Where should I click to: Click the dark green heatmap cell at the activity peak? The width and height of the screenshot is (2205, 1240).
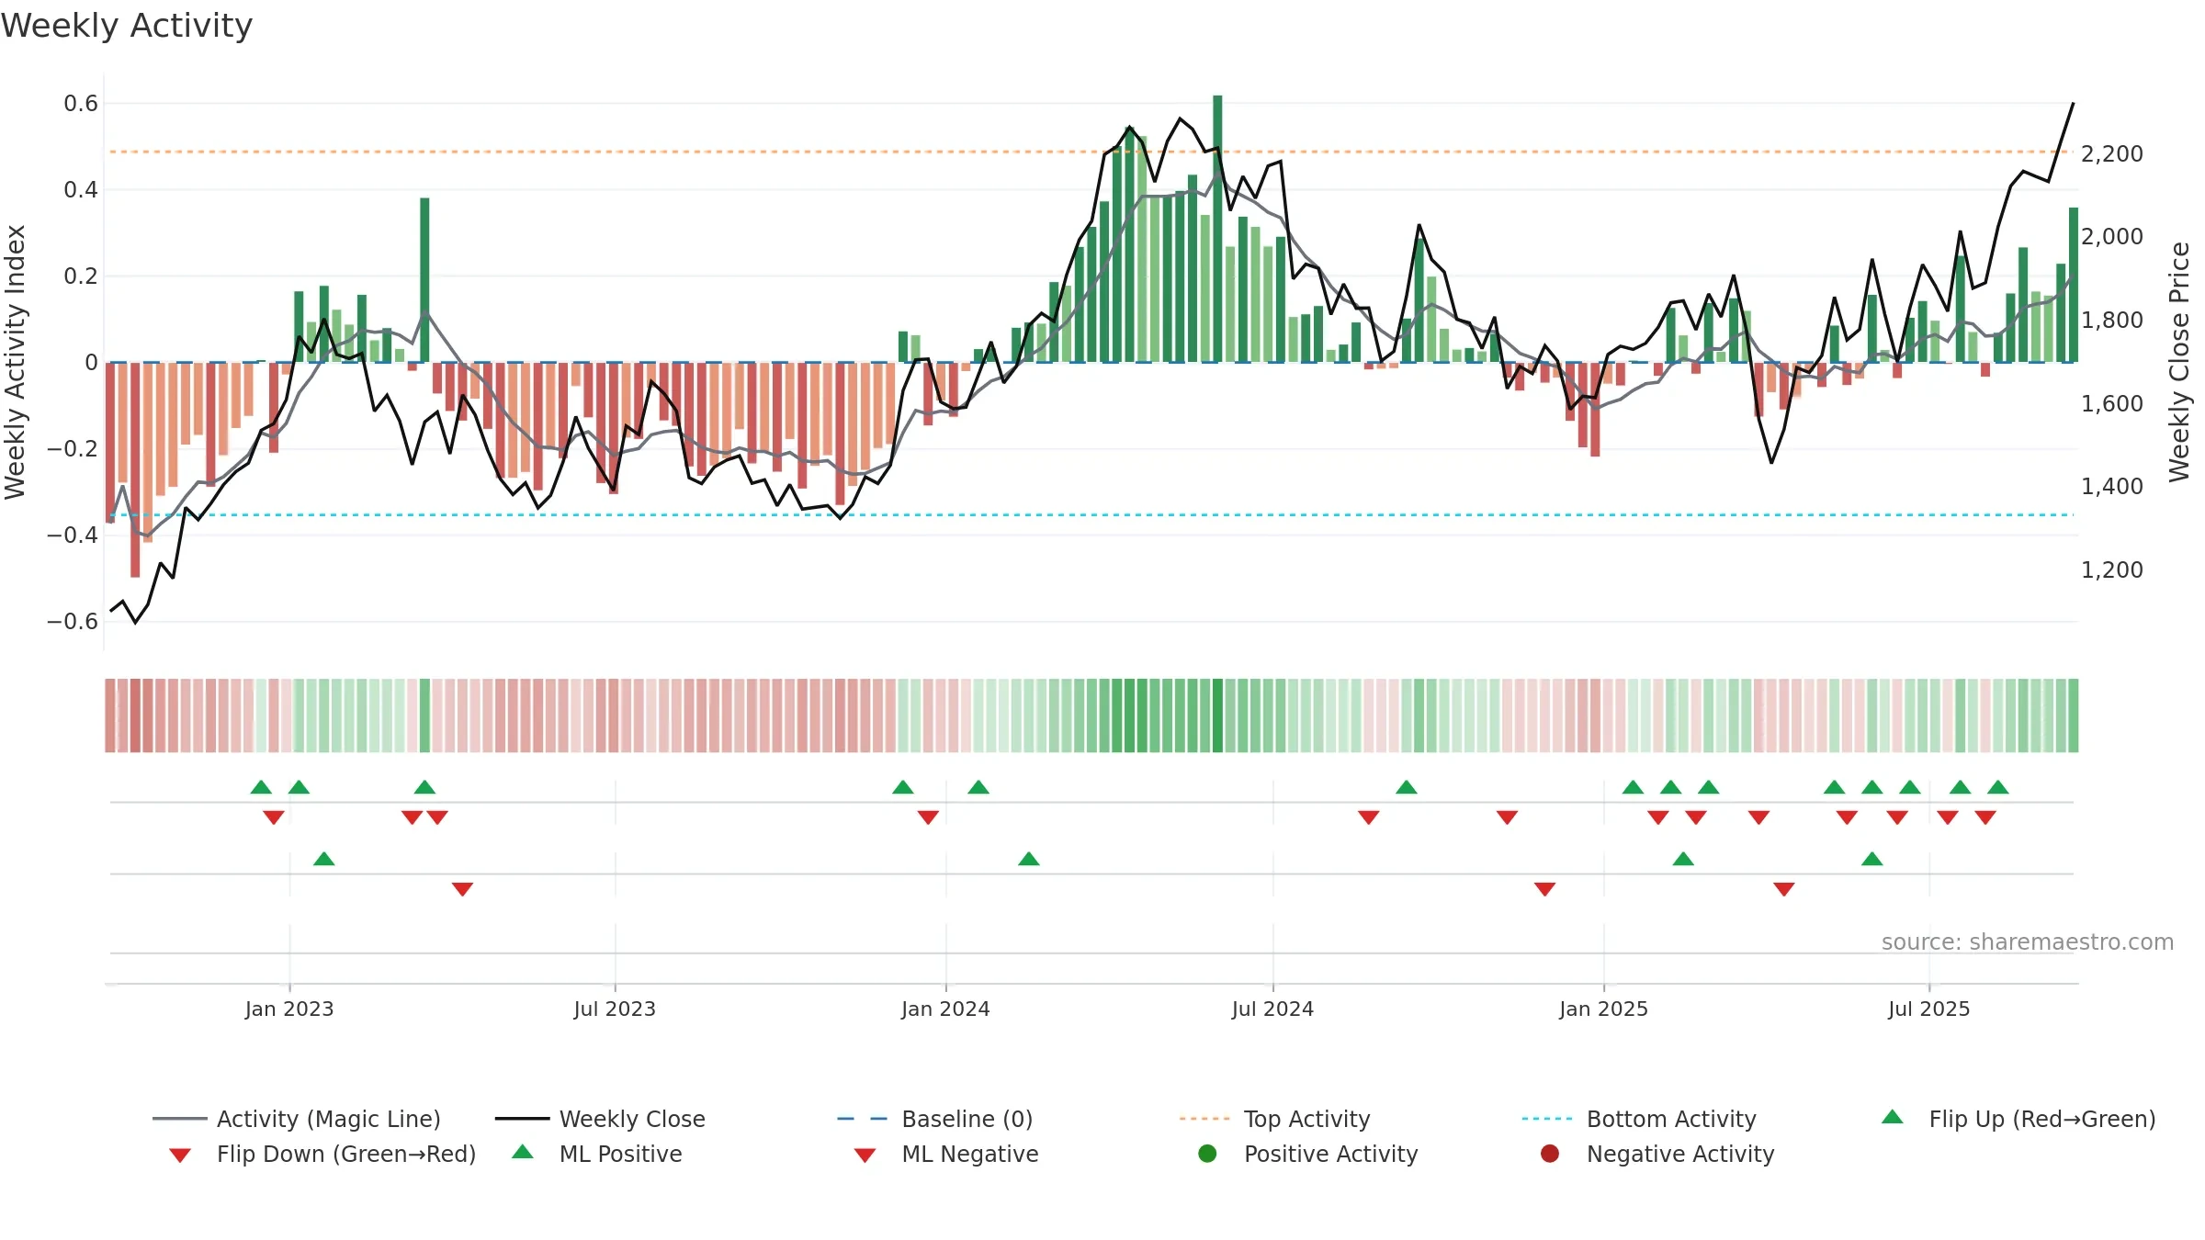[1217, 716]
